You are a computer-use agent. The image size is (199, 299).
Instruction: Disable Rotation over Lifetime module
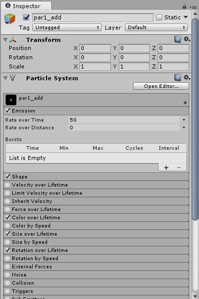click(x=8, y=250)
